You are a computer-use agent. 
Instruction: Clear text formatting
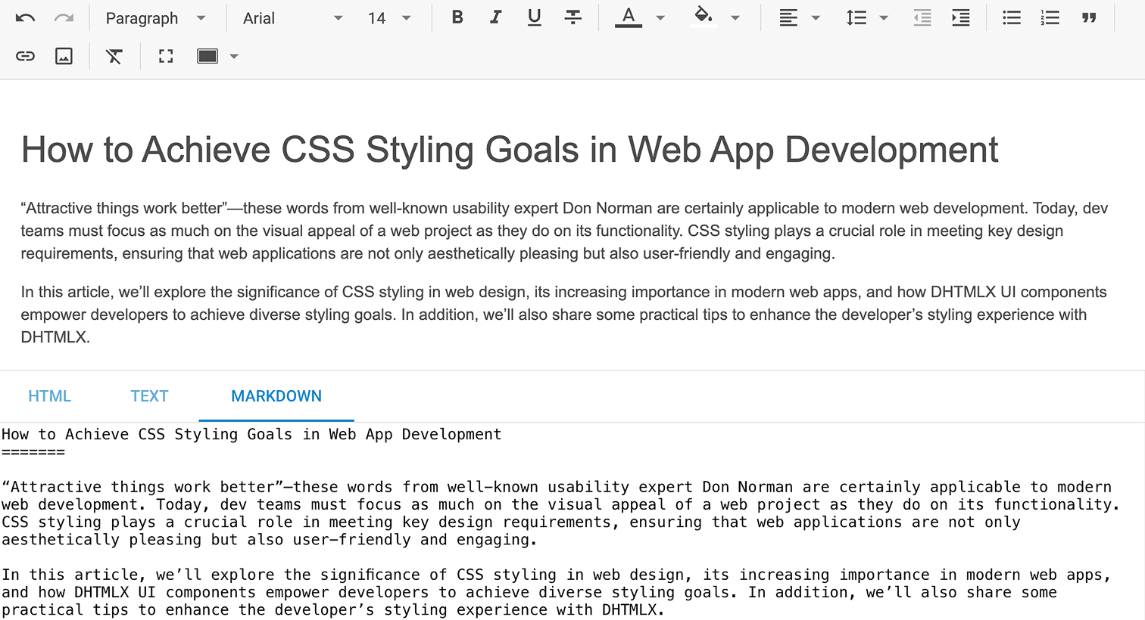point(114,56)
